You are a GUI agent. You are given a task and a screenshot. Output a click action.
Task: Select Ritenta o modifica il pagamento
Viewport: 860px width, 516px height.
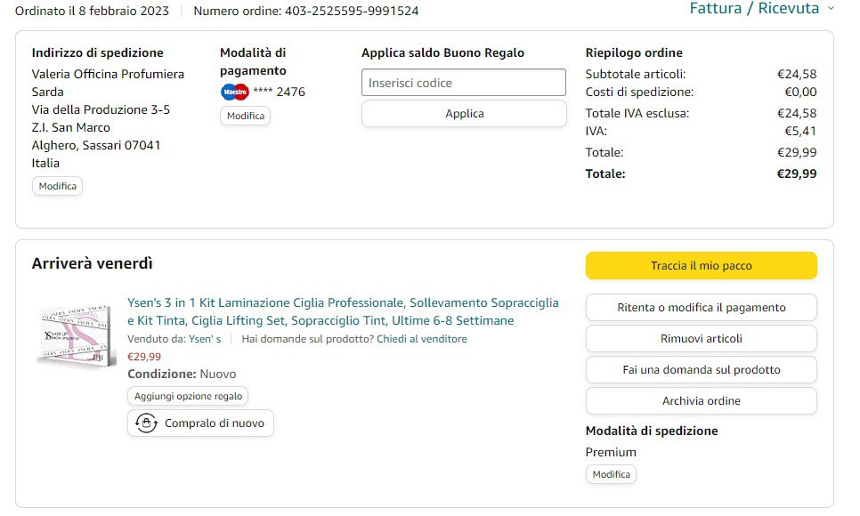[701, 308]
